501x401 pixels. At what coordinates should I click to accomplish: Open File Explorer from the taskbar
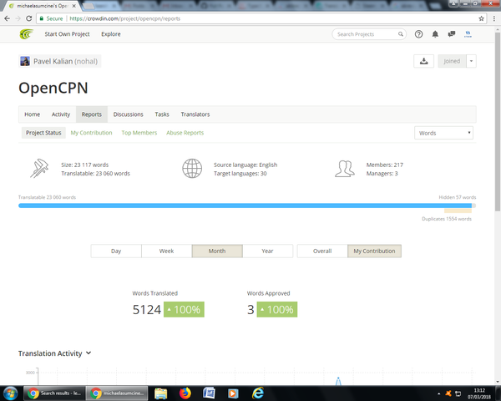[x=160, y=393]
